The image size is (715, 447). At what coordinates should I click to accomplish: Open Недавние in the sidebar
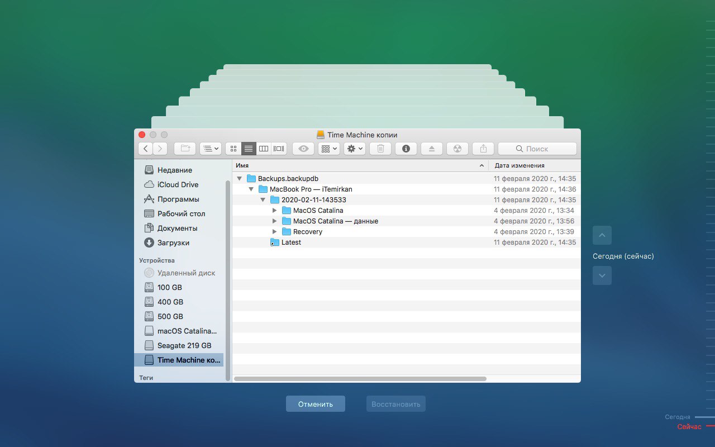pos(179,170)
